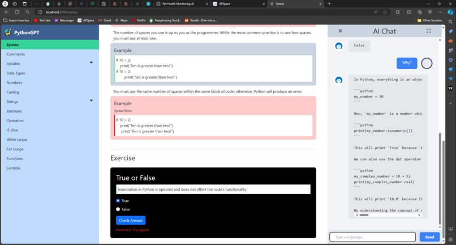Switch to Pet Health Monitoring AI tab
Image resolution: width=456 pixels, height=245 pixels.
182,4
